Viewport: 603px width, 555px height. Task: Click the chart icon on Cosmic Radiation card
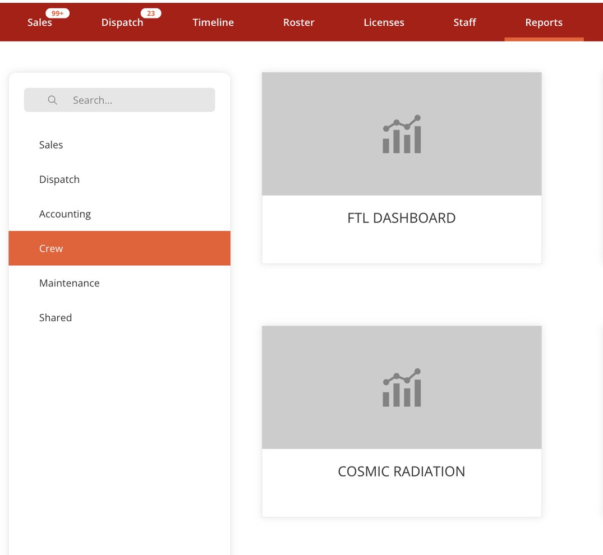point(402,388)
